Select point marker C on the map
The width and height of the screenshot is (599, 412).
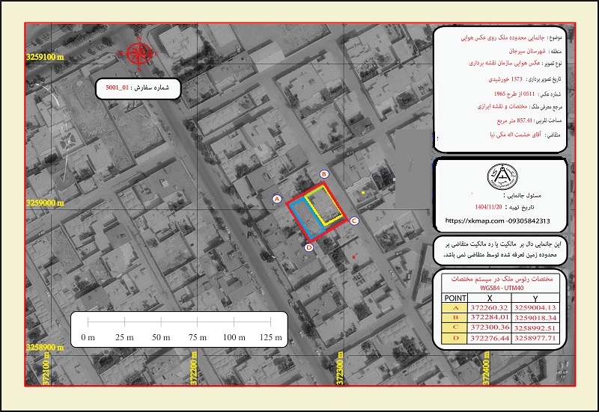(353, 221)
